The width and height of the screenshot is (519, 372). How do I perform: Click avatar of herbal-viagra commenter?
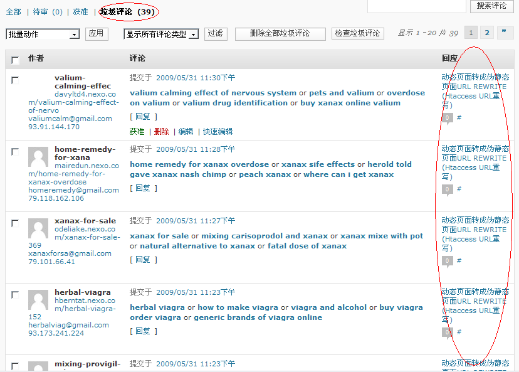click(38, 300)
